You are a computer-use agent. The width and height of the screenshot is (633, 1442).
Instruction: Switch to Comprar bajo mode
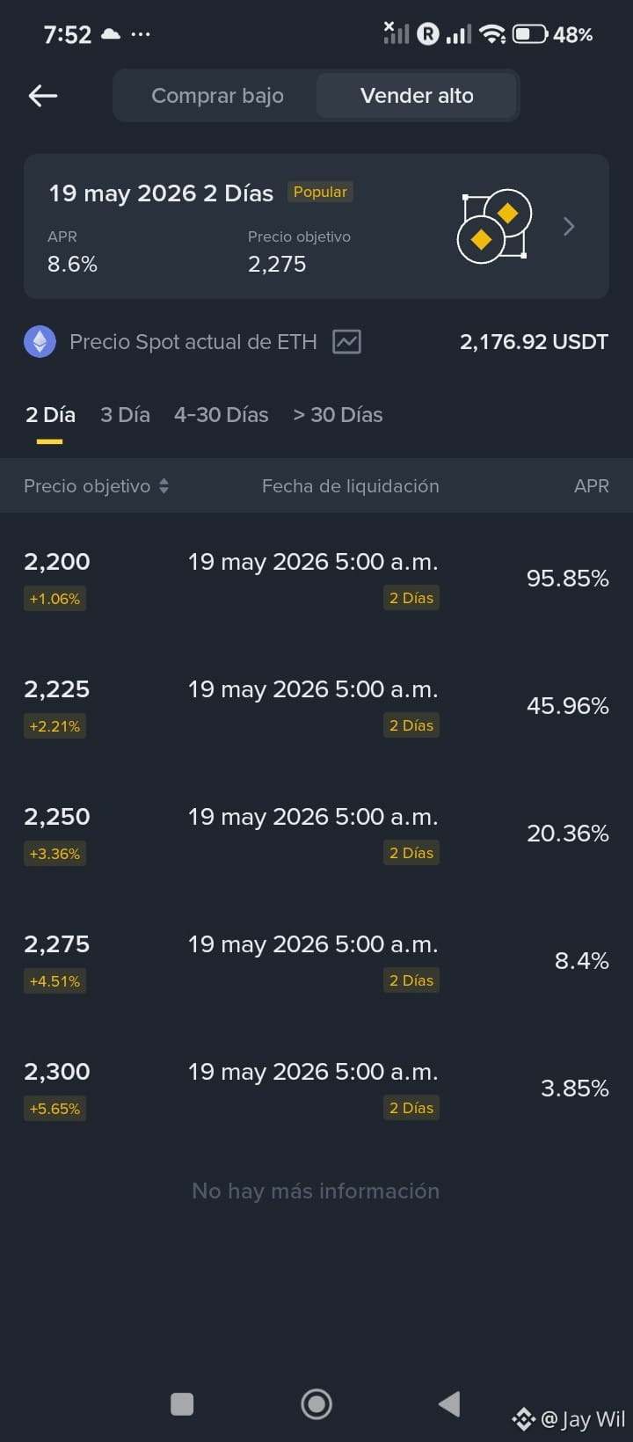point(217,96)
